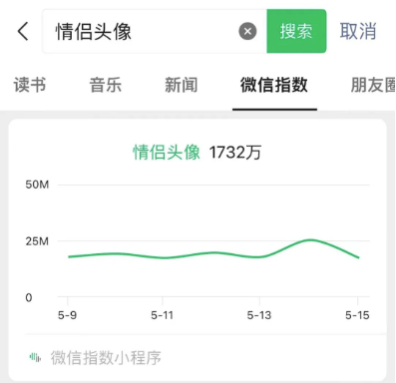Select the 微信指数 tab
Screen dimensions: 396x383
pos(274,85)
